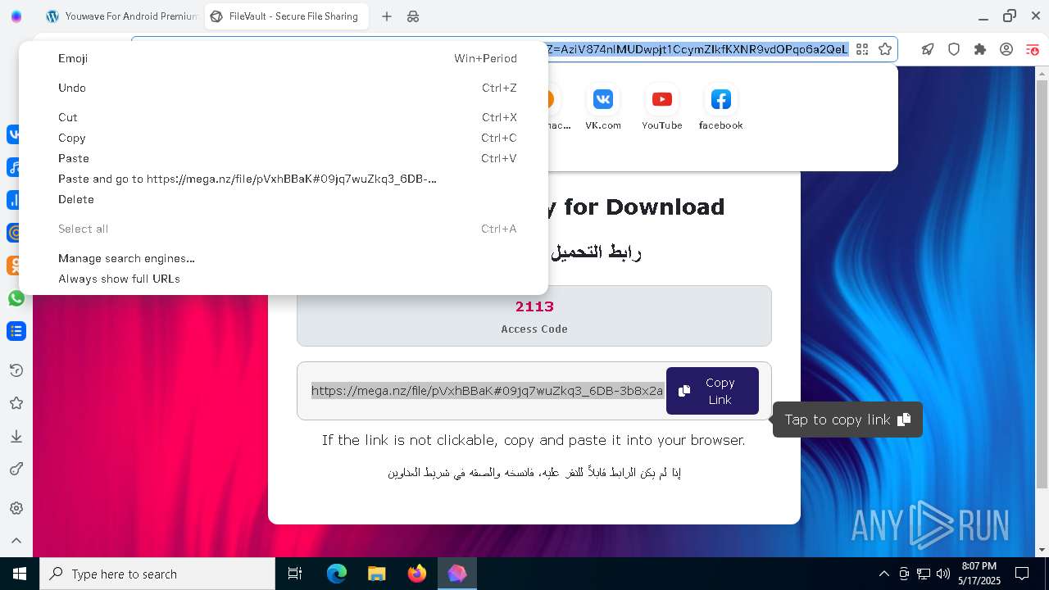Switch to Youwave For Android Premium tab
Screen dimensions: 1049x590
pos(121,16)
